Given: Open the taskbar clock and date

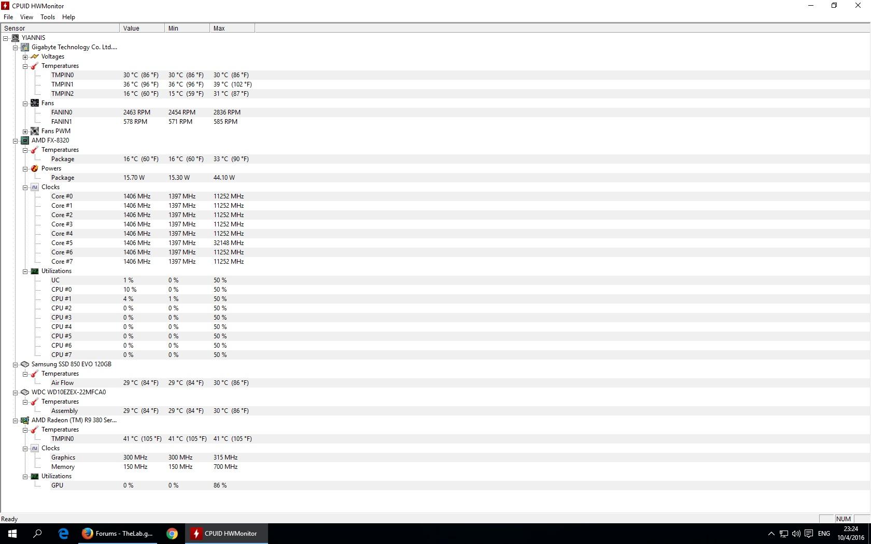Looking at the screenshot, I should click(x=851, y=533).
